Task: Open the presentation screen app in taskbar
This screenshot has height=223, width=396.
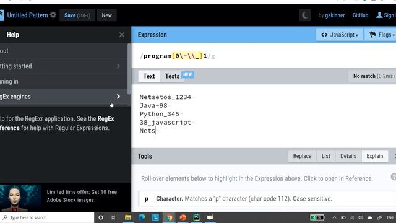Action: [210, 217]
